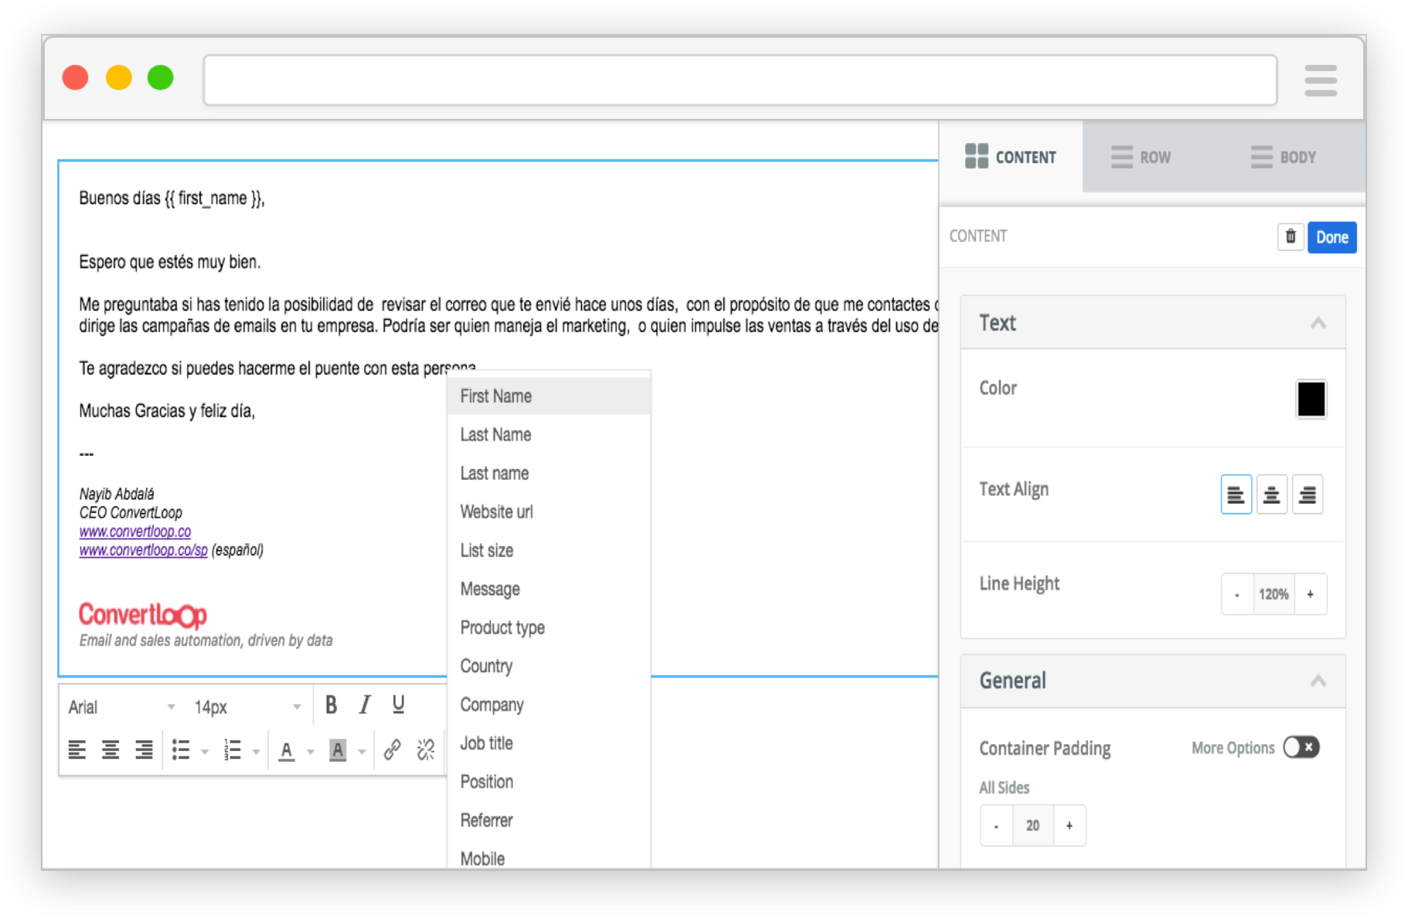Align paragraph right in editor toolbar
Screen dimensions: 1408x918
[x=144, y=750]
